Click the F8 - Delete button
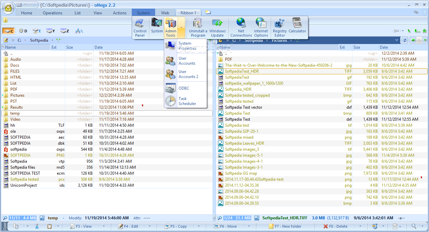Image resolution: width=429 pixels, height=232 pixels. click(x=336, y=226)
